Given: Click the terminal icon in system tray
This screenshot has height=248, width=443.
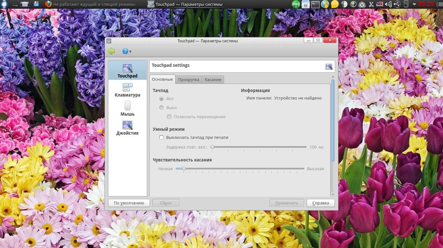Looking at the screenshot, I should tap(315, 4).
